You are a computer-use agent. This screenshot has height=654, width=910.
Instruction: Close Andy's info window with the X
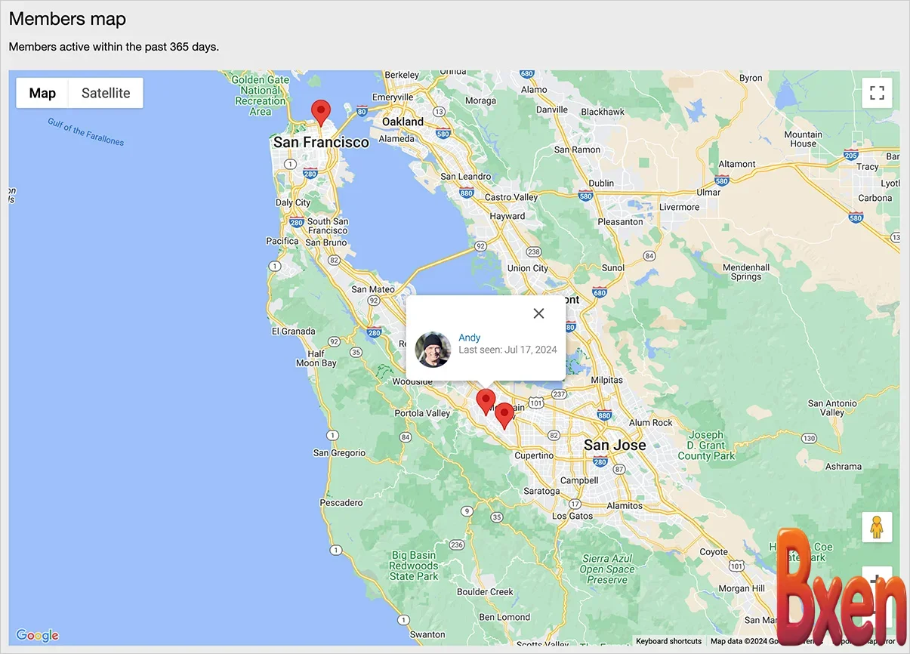(538, 313)
